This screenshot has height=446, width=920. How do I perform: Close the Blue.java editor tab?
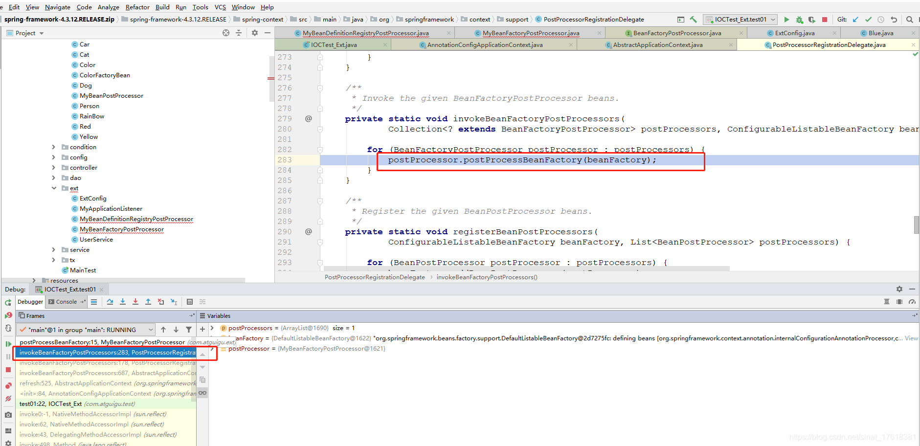(913, 33)
